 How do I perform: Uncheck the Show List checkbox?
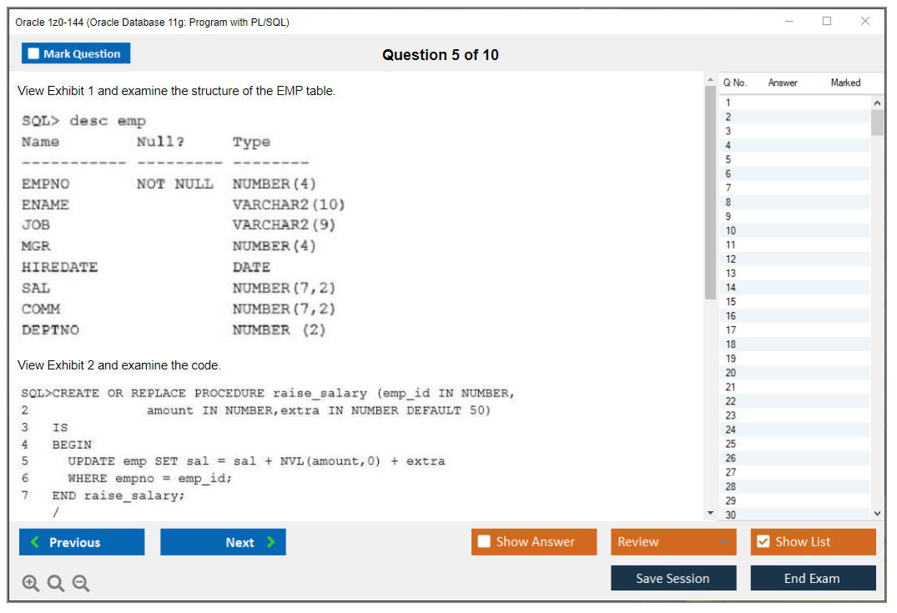click(763, 542)
